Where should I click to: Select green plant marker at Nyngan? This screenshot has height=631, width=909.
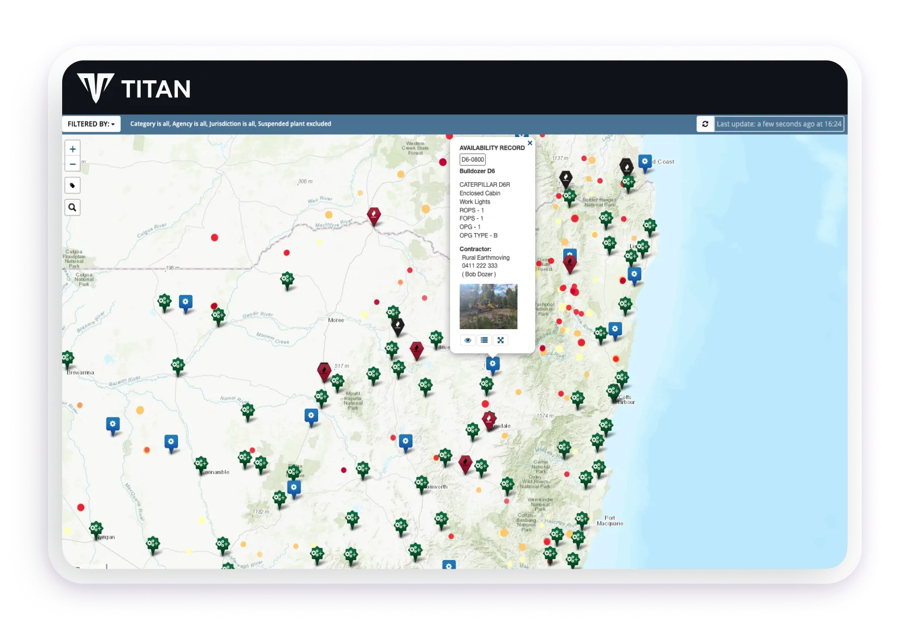[96, 529]
